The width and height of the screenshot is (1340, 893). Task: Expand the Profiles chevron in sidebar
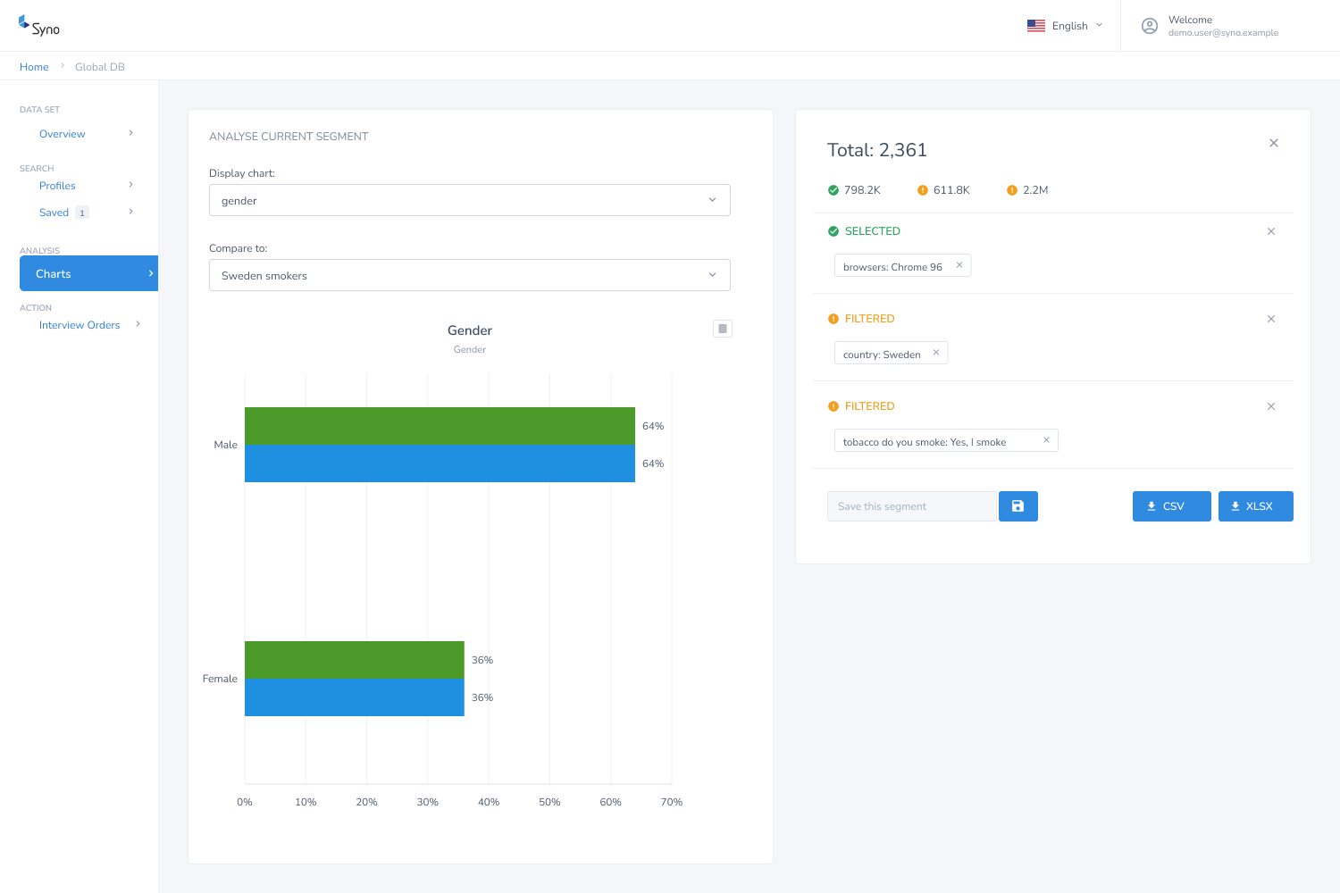[131, 185]
